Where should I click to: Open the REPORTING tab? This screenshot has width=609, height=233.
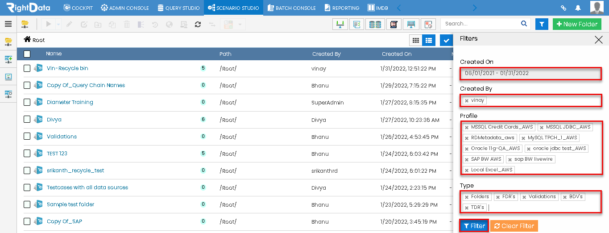(x=342, y=8)
